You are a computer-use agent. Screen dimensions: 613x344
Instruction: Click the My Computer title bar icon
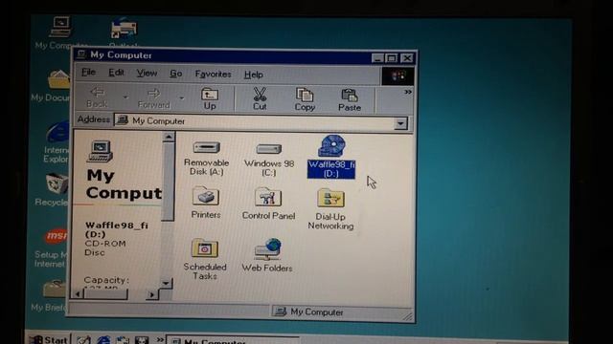pyautogui.click(x=81, y=54)
